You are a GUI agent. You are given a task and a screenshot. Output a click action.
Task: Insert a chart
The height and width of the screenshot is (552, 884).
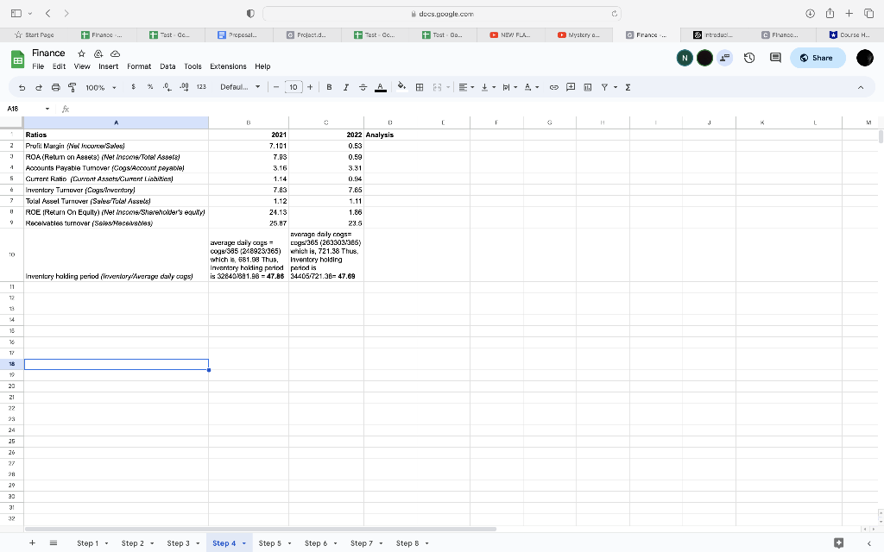[x=588, y=86]
